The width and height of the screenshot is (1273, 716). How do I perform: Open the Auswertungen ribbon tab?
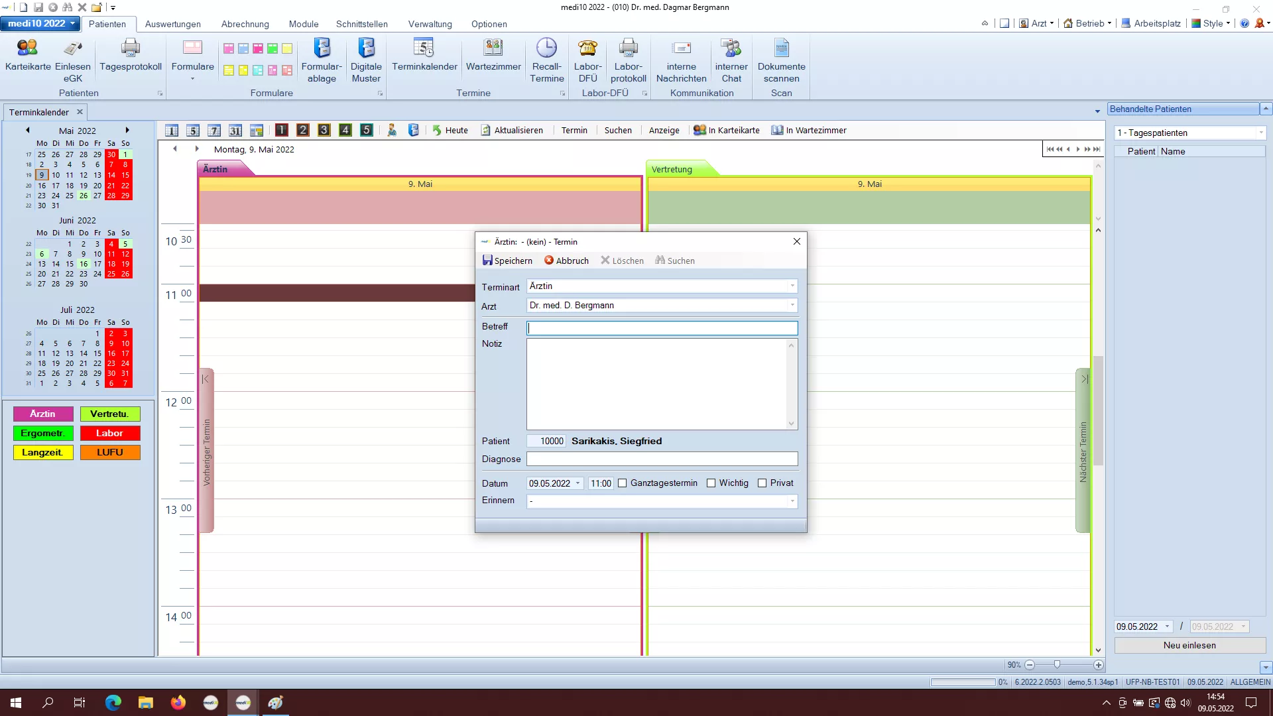173,24
